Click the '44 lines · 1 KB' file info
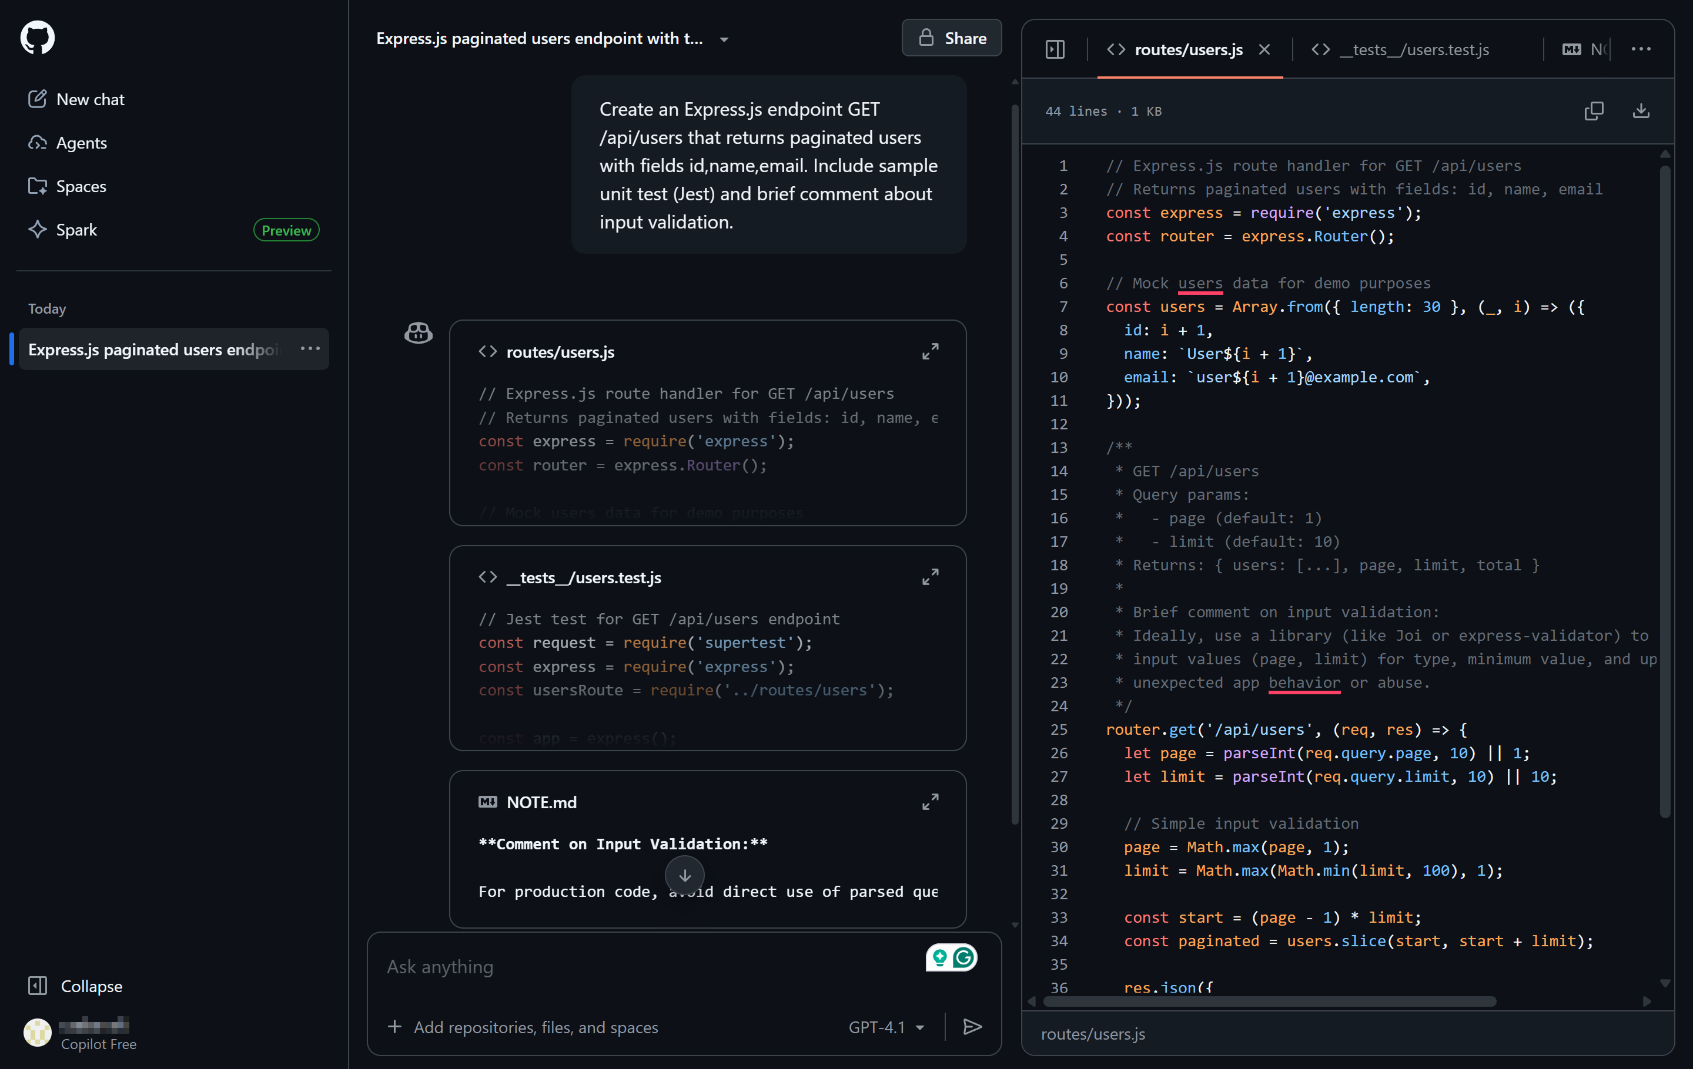This screenshot has width=1693, height=1069. [1103, 111]
